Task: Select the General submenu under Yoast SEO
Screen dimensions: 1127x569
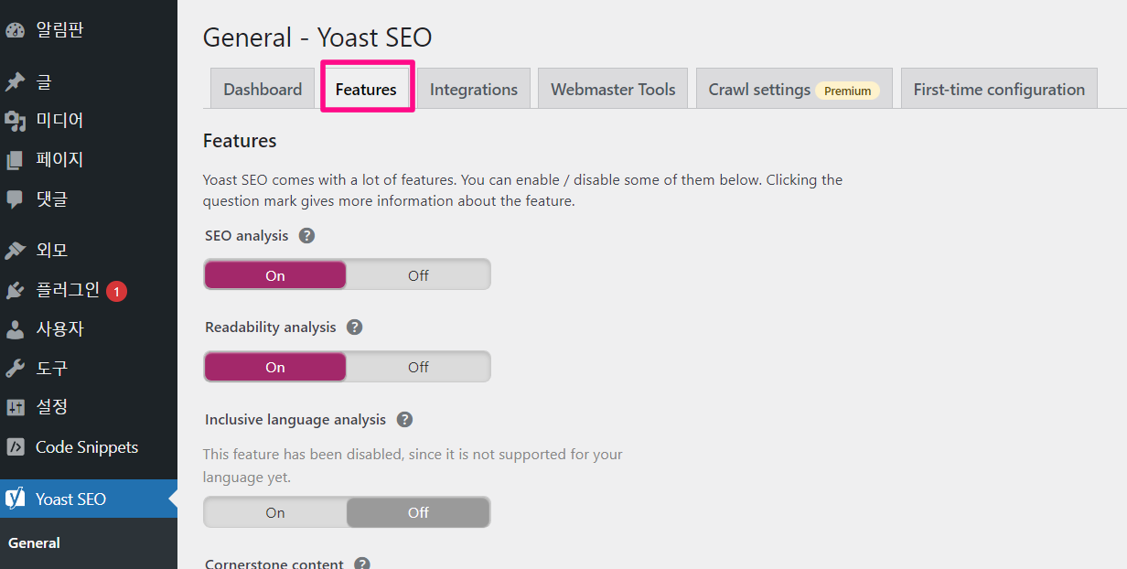Action: 35,542
